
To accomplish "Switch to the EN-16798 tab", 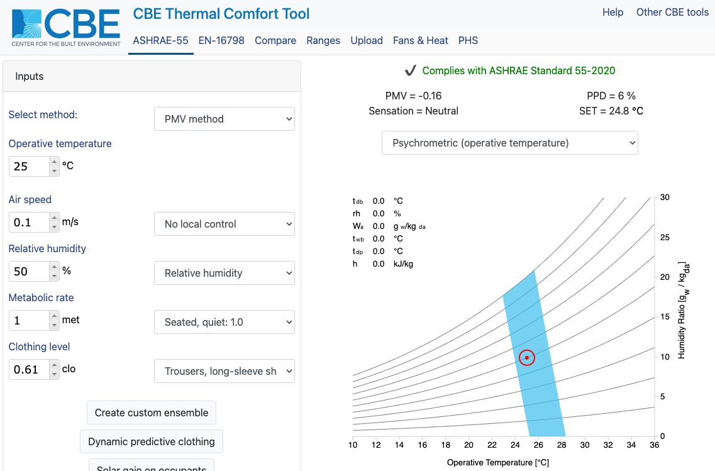I will point(221,40).
